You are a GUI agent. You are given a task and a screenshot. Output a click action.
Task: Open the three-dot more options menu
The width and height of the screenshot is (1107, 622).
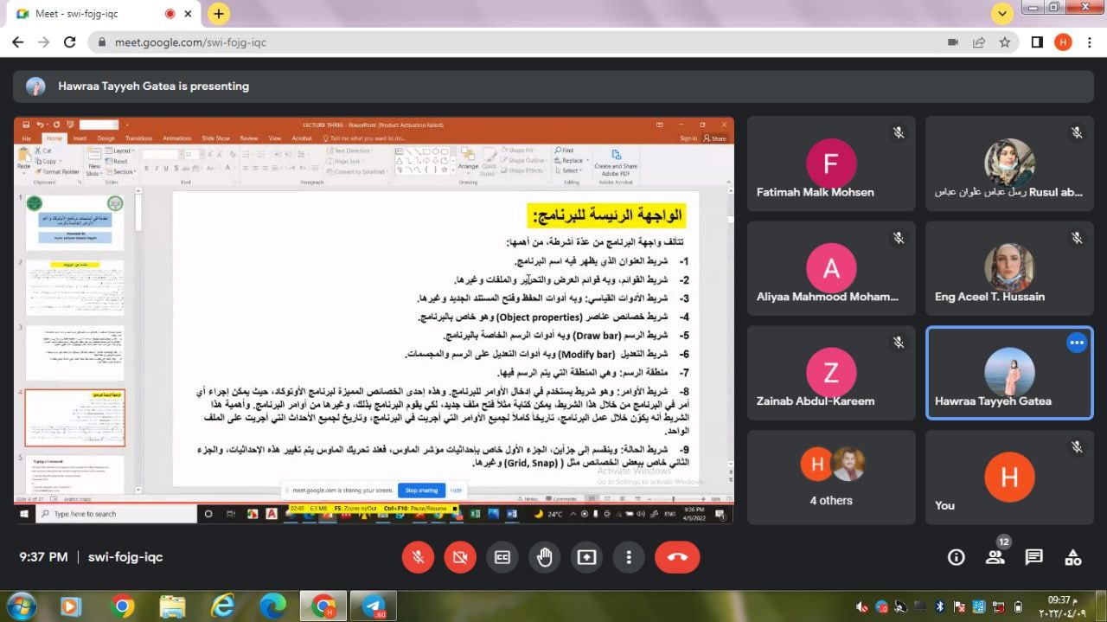(x=629, y=557)
